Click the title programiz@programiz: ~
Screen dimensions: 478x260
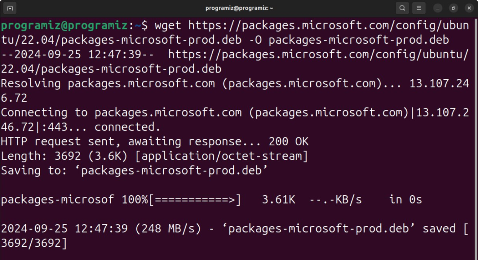(x=239, y=8)
